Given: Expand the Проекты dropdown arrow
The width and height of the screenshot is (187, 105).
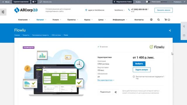Looking at the screenshot, I should [77, 20].
